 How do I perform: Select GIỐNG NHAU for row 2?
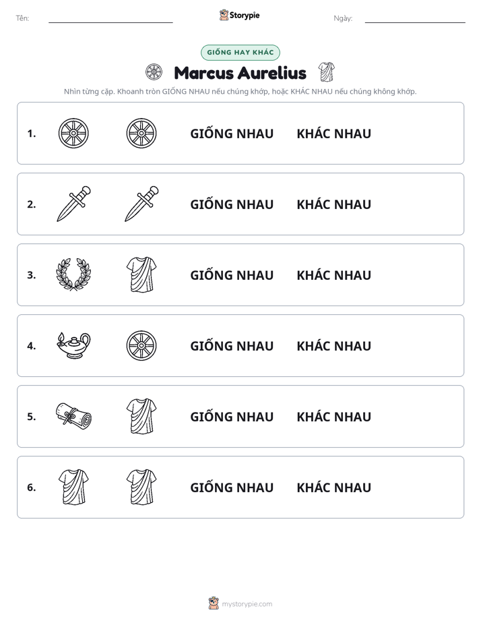pyautogui.click(x=232, y=204)
